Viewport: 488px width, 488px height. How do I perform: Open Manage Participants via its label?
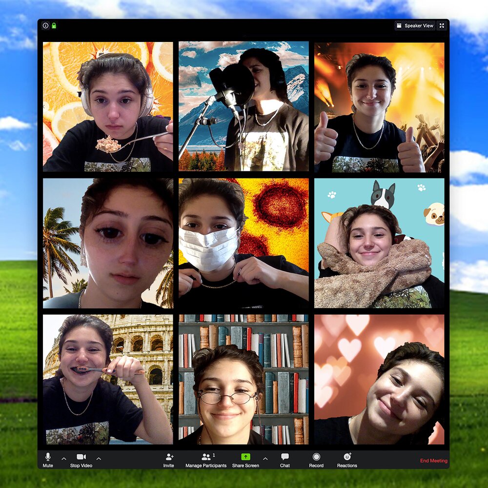point(205,466)
